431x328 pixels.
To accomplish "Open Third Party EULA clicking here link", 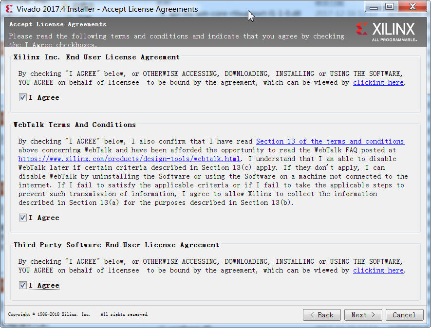I will point(378,270).
